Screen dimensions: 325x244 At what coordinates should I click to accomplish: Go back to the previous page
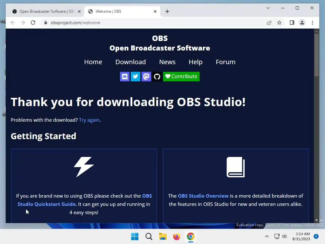pyautogui.click(x=13, y=23)
